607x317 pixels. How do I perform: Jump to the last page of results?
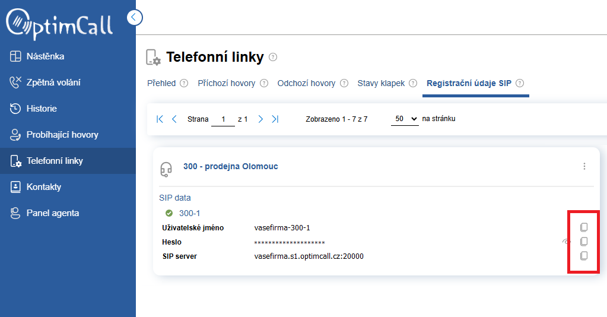275,119
